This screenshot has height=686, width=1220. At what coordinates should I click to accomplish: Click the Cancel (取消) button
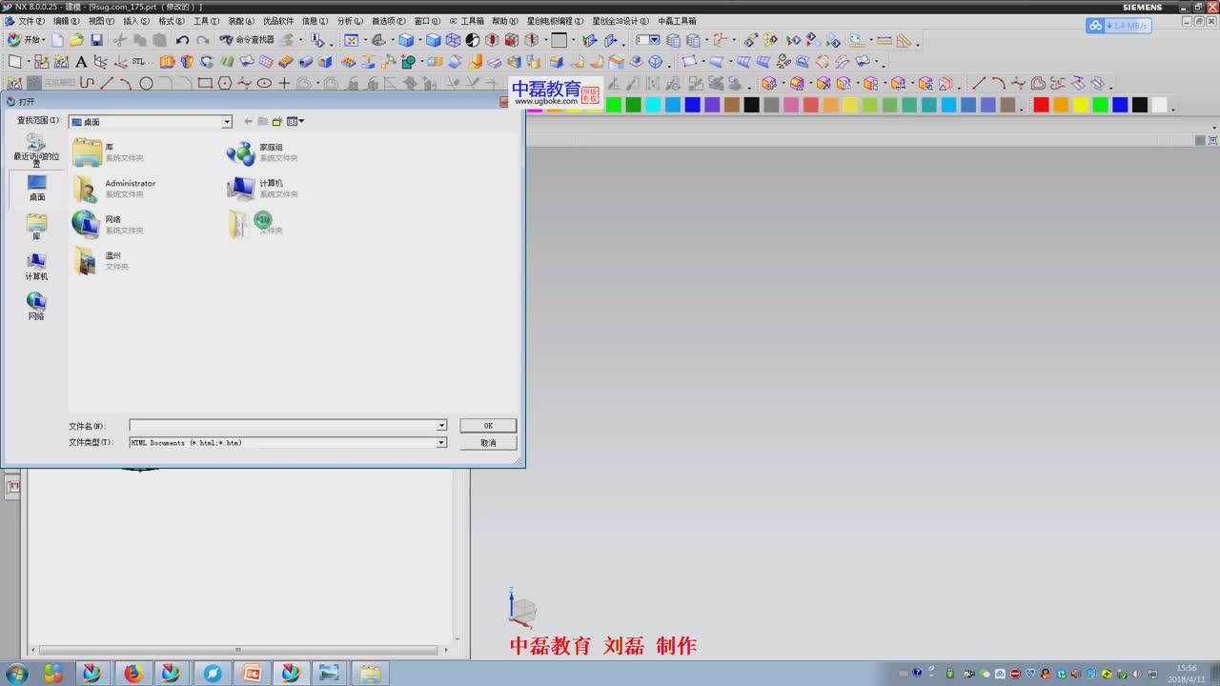click(x=488, y=443)
